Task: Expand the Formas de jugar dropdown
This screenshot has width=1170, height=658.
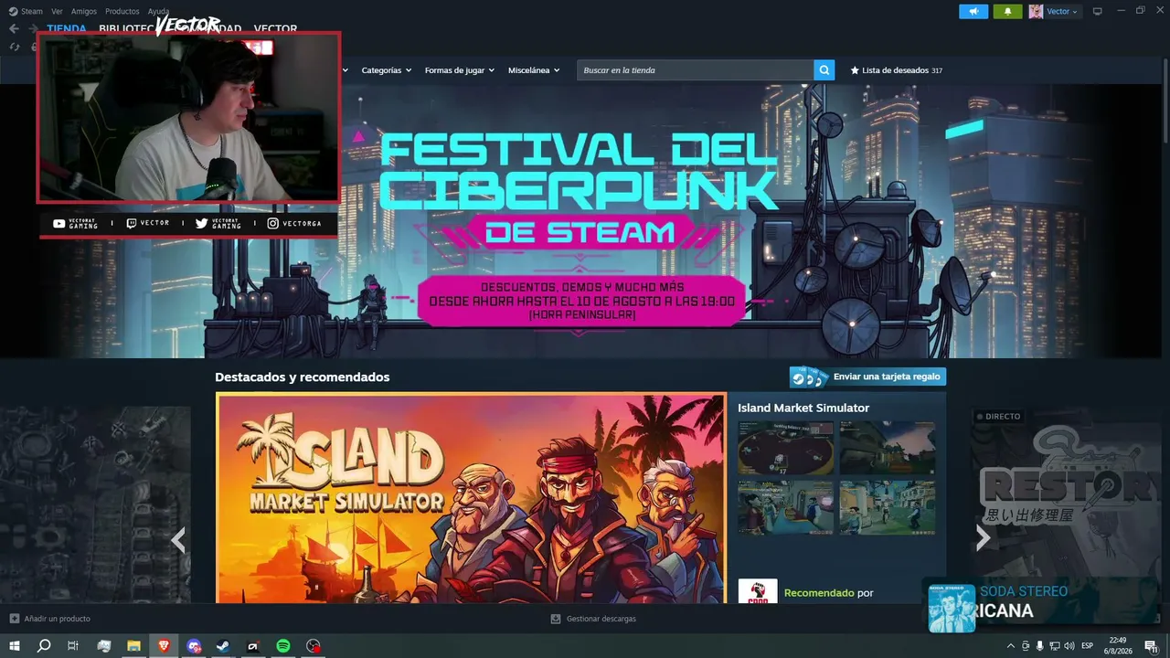Action: pyautogui.click(x=460, y=70)
